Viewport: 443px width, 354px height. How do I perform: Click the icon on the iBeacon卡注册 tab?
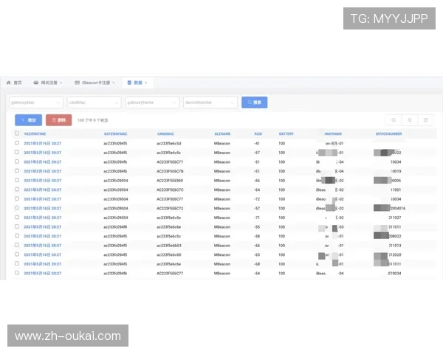click(x=76, y=83)
